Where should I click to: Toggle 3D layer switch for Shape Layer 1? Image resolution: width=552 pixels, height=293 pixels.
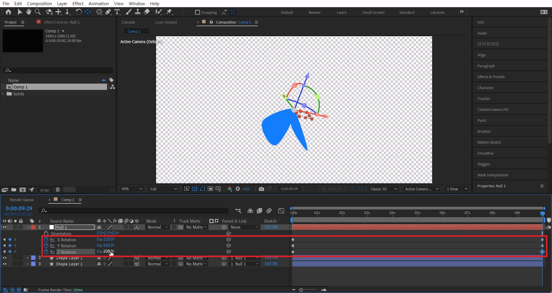[x=137, y=264]
